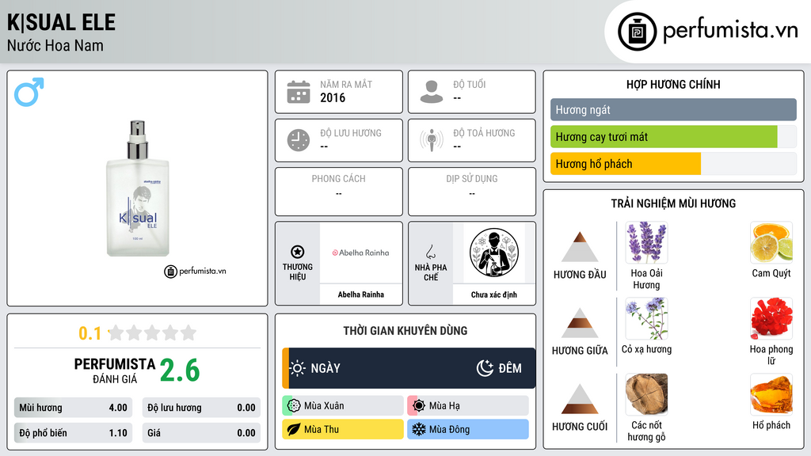The height and width of the screenshot is (456, 811).
Task: Click the perfumer illustration labeled Chưa xác định
Action: click(x=494, y=253)
